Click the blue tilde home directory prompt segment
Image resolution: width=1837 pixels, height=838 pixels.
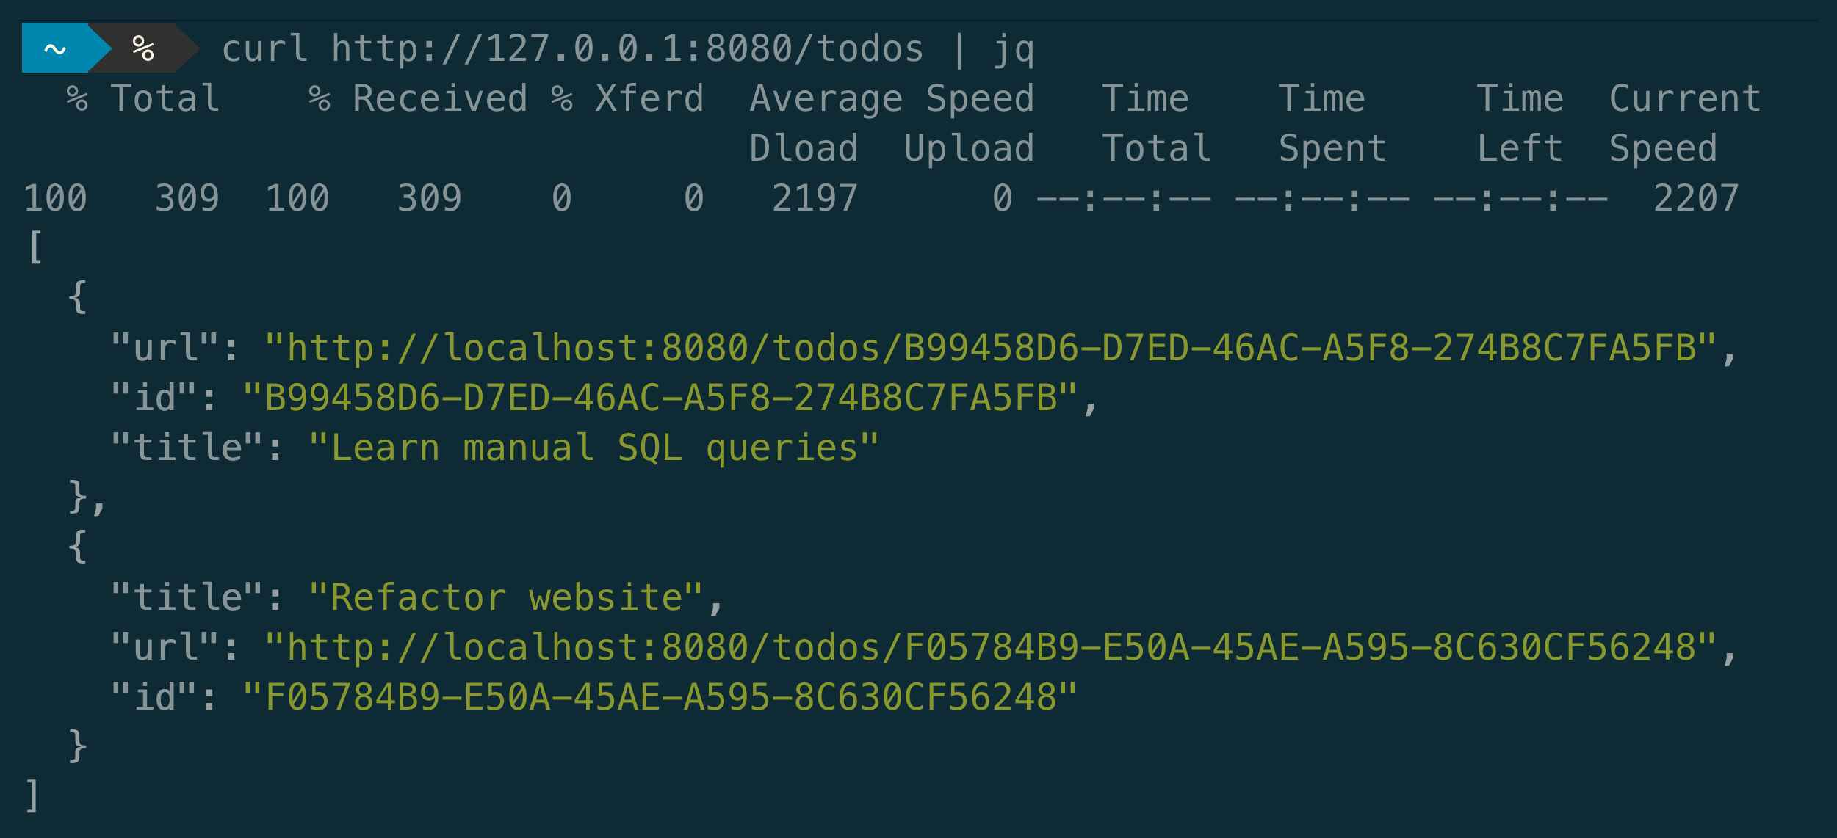(x=56, y=48)
